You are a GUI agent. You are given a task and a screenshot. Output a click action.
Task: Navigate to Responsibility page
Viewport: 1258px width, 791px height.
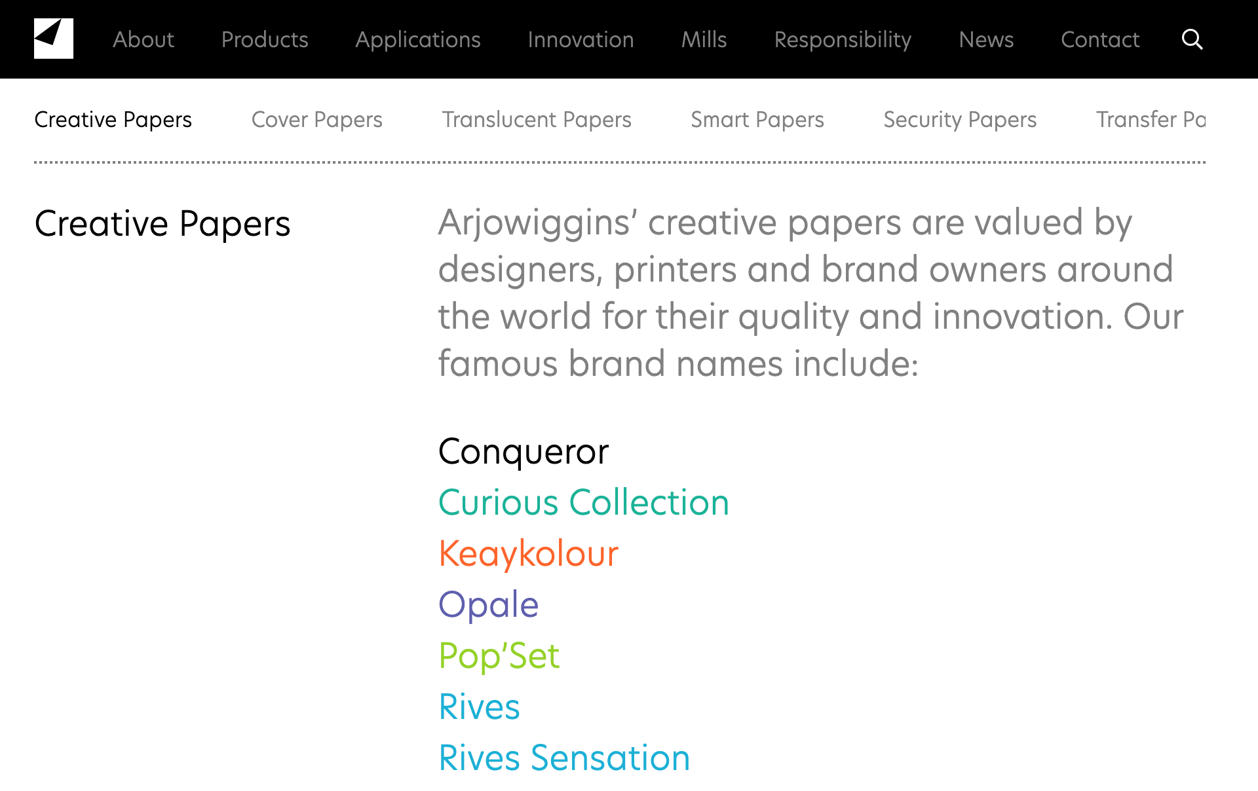coord(843,40)
